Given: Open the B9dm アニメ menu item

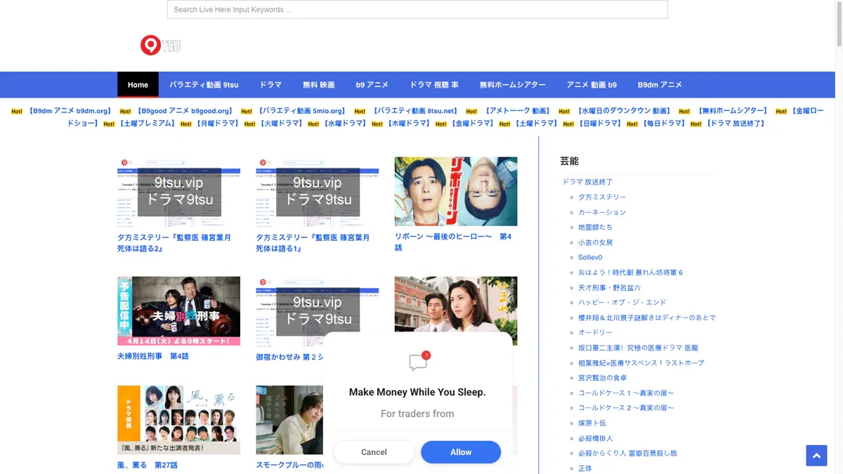Looking at the screenshot, I should [660, 85].
